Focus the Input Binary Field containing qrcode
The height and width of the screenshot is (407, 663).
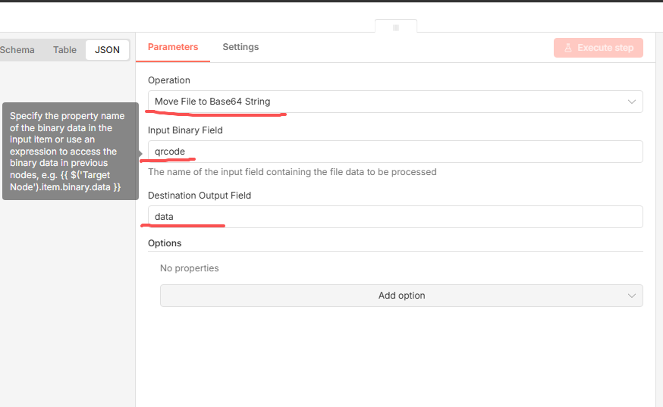pyautogui.click(x=394, y=152)
